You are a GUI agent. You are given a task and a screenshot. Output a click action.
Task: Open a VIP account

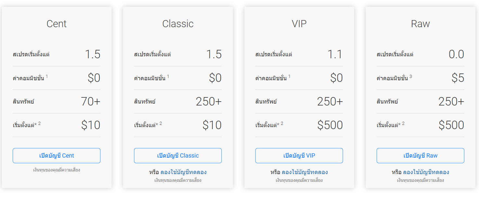click(299, 156)
